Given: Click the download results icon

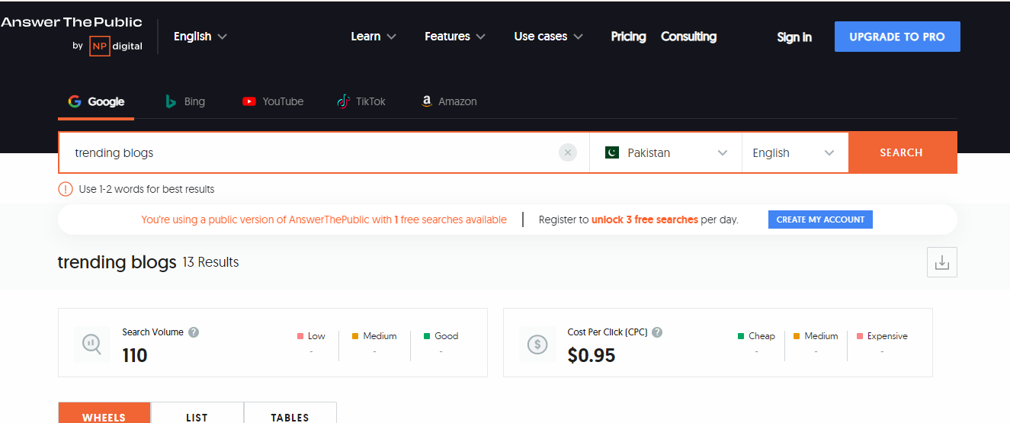Looking at the screenshot, I should 942,262.
